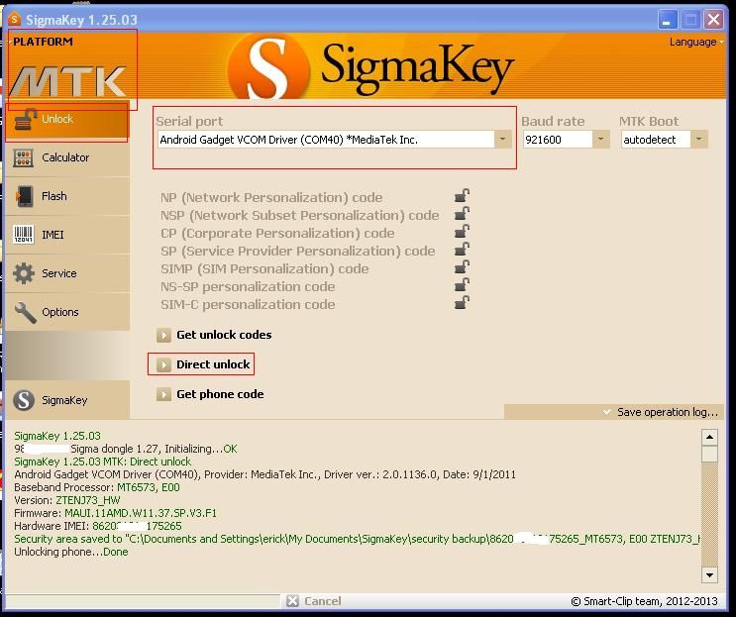Click SP (Service Provider Personalization) code label

tap(297, 251)
